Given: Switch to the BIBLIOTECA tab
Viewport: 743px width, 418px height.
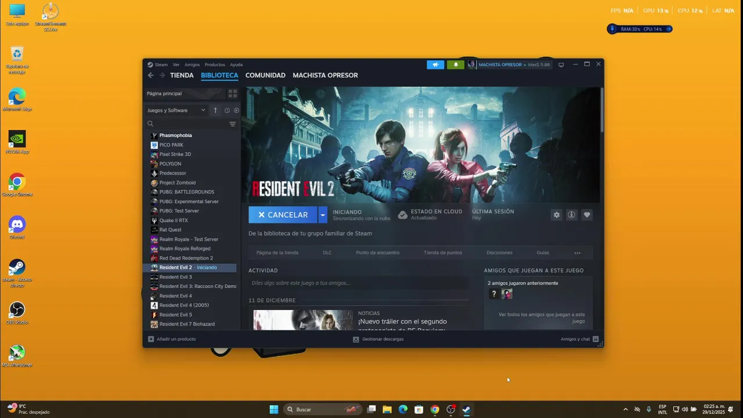Looking at the screenshot, I should 219,75.
